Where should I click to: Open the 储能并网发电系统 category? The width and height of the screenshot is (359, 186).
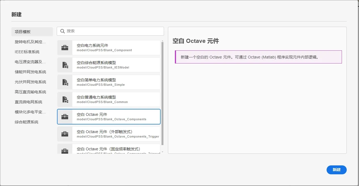pos(32,72)
